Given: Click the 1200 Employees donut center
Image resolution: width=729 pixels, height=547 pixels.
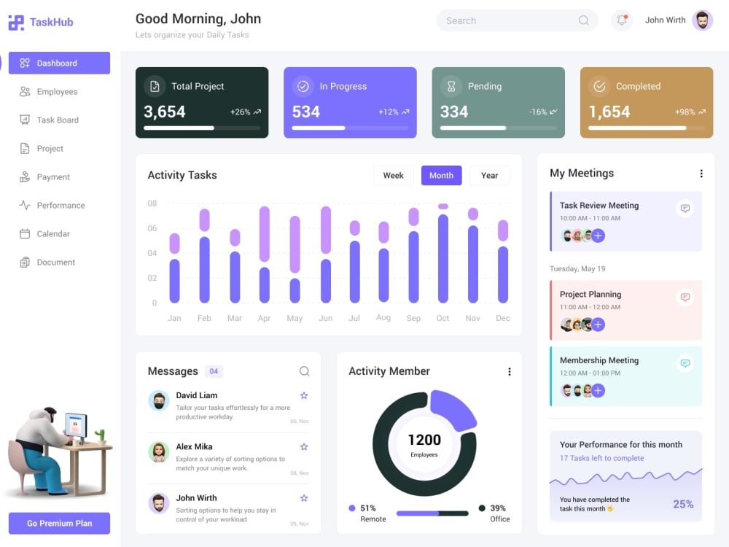Looking at the screenshot, I should tap(424, 444).
